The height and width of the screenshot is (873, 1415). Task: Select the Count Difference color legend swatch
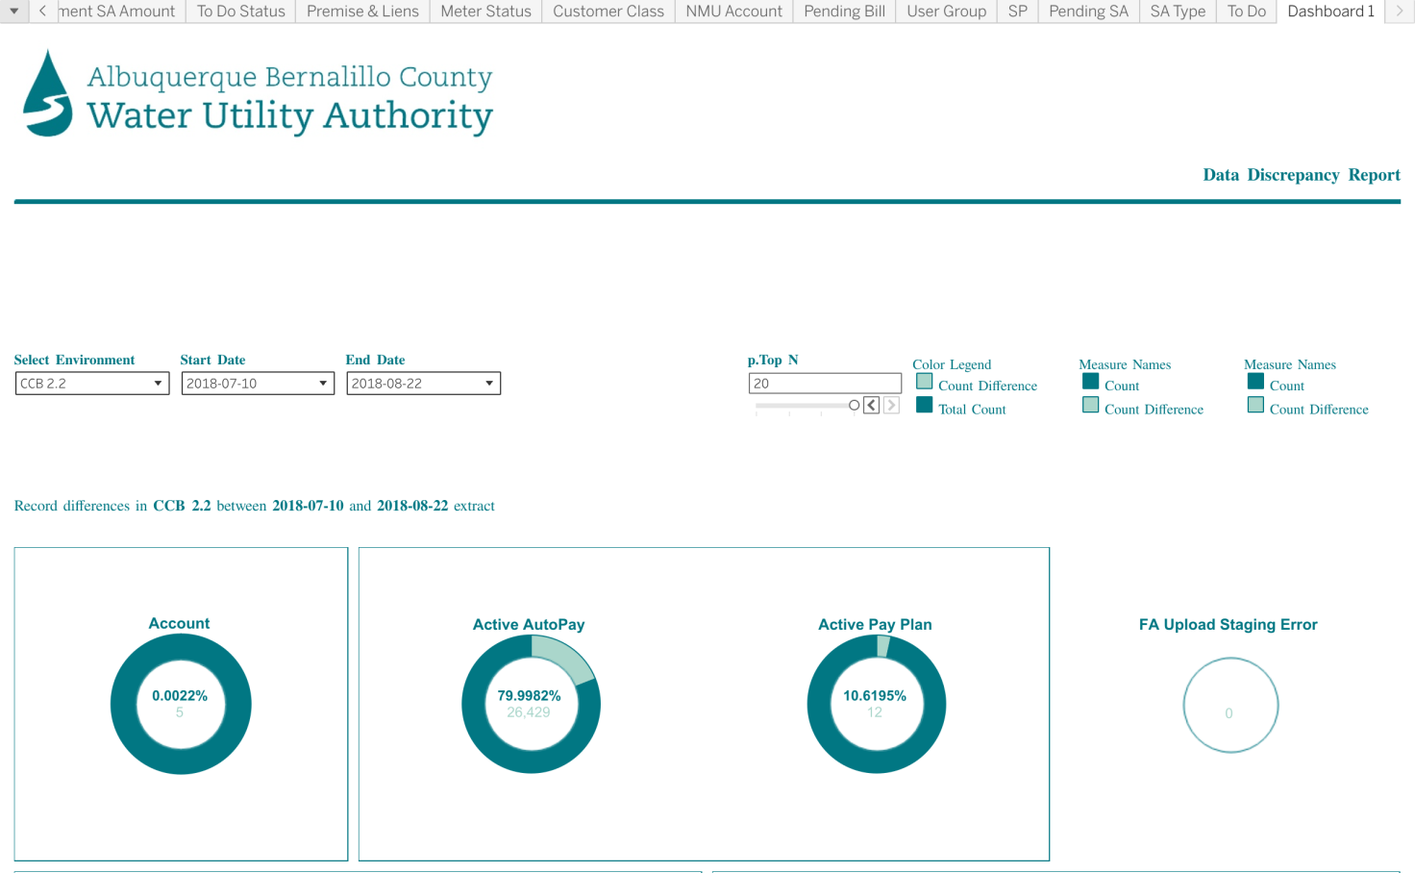coord(925,383)
